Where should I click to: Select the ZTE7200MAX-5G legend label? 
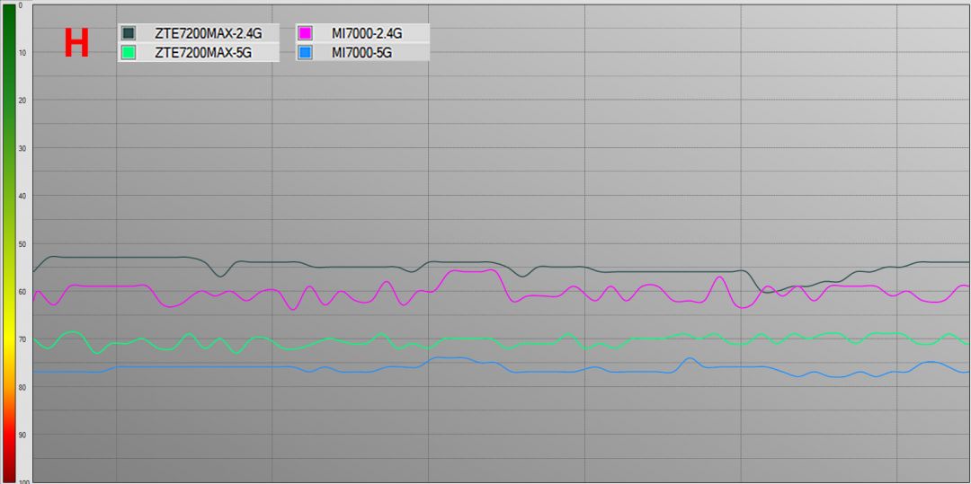pyautogui.click(x=203, y=53)
